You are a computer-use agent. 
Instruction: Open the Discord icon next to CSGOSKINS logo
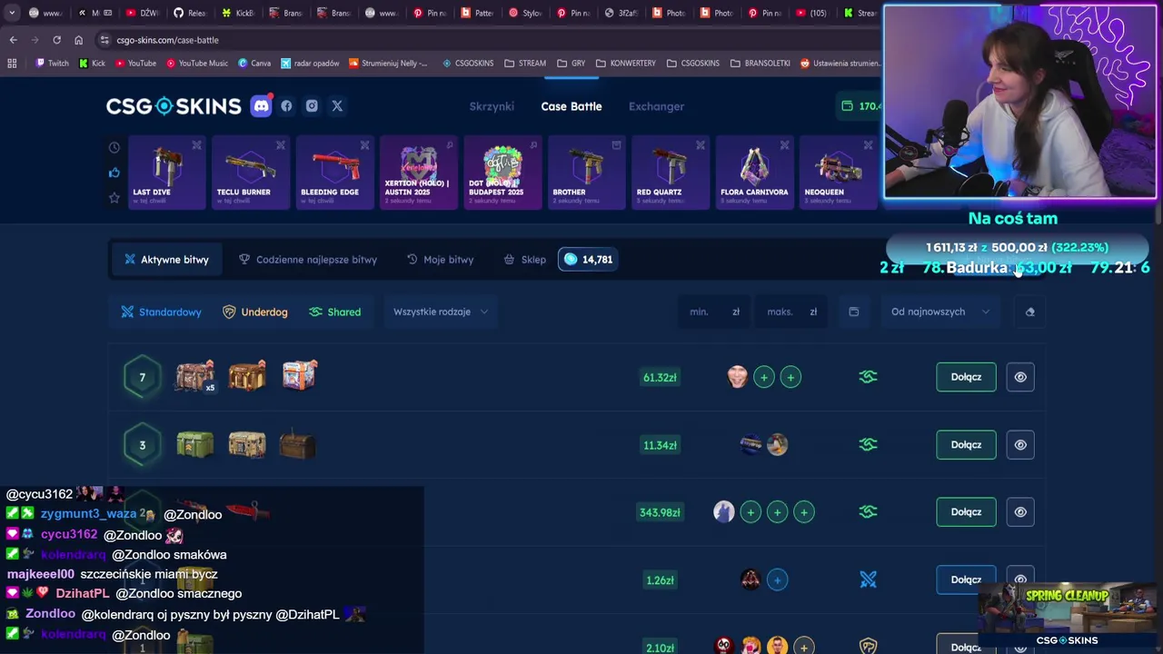coord(261,106)
